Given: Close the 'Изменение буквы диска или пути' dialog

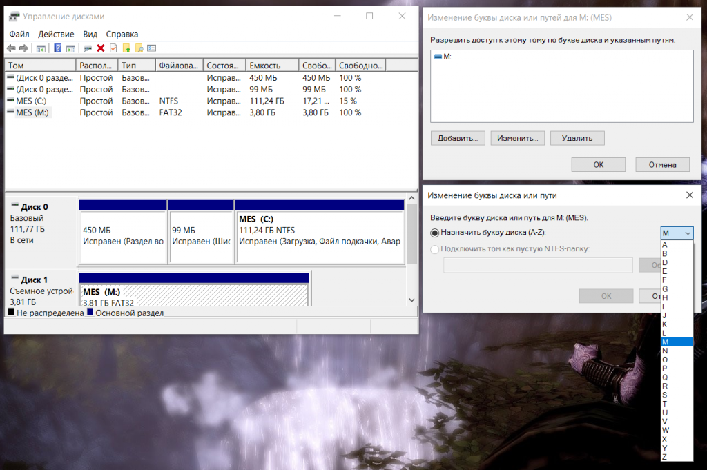Looking at the screenshot, I should click(x=690, y=195).
